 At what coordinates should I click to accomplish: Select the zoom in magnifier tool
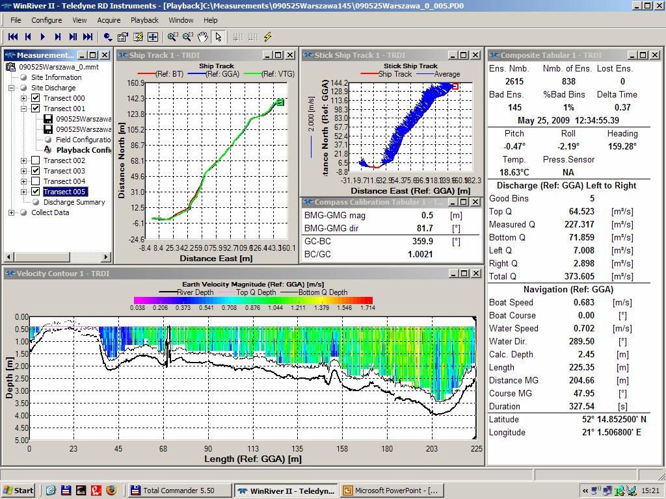(172, 37)
